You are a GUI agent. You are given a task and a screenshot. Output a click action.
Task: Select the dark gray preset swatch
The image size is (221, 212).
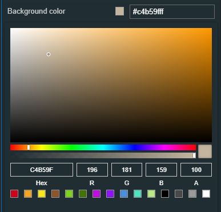click(179, 194)
